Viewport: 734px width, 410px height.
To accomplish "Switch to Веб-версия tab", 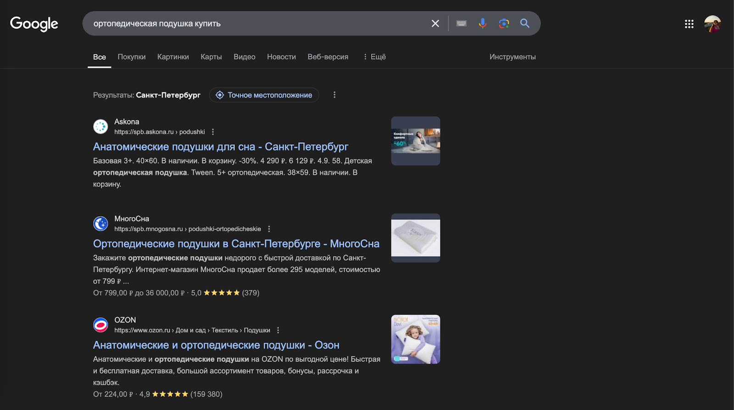I will point(328,57).
